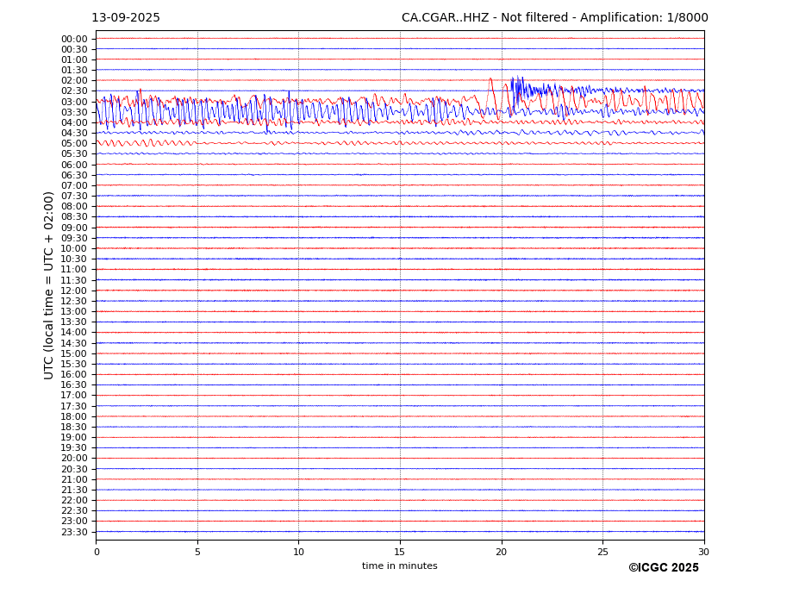Click the 06:00 time row label
The width and height of the screenshot is (799, 600).
pyautogui.click(x=74, y=166)
